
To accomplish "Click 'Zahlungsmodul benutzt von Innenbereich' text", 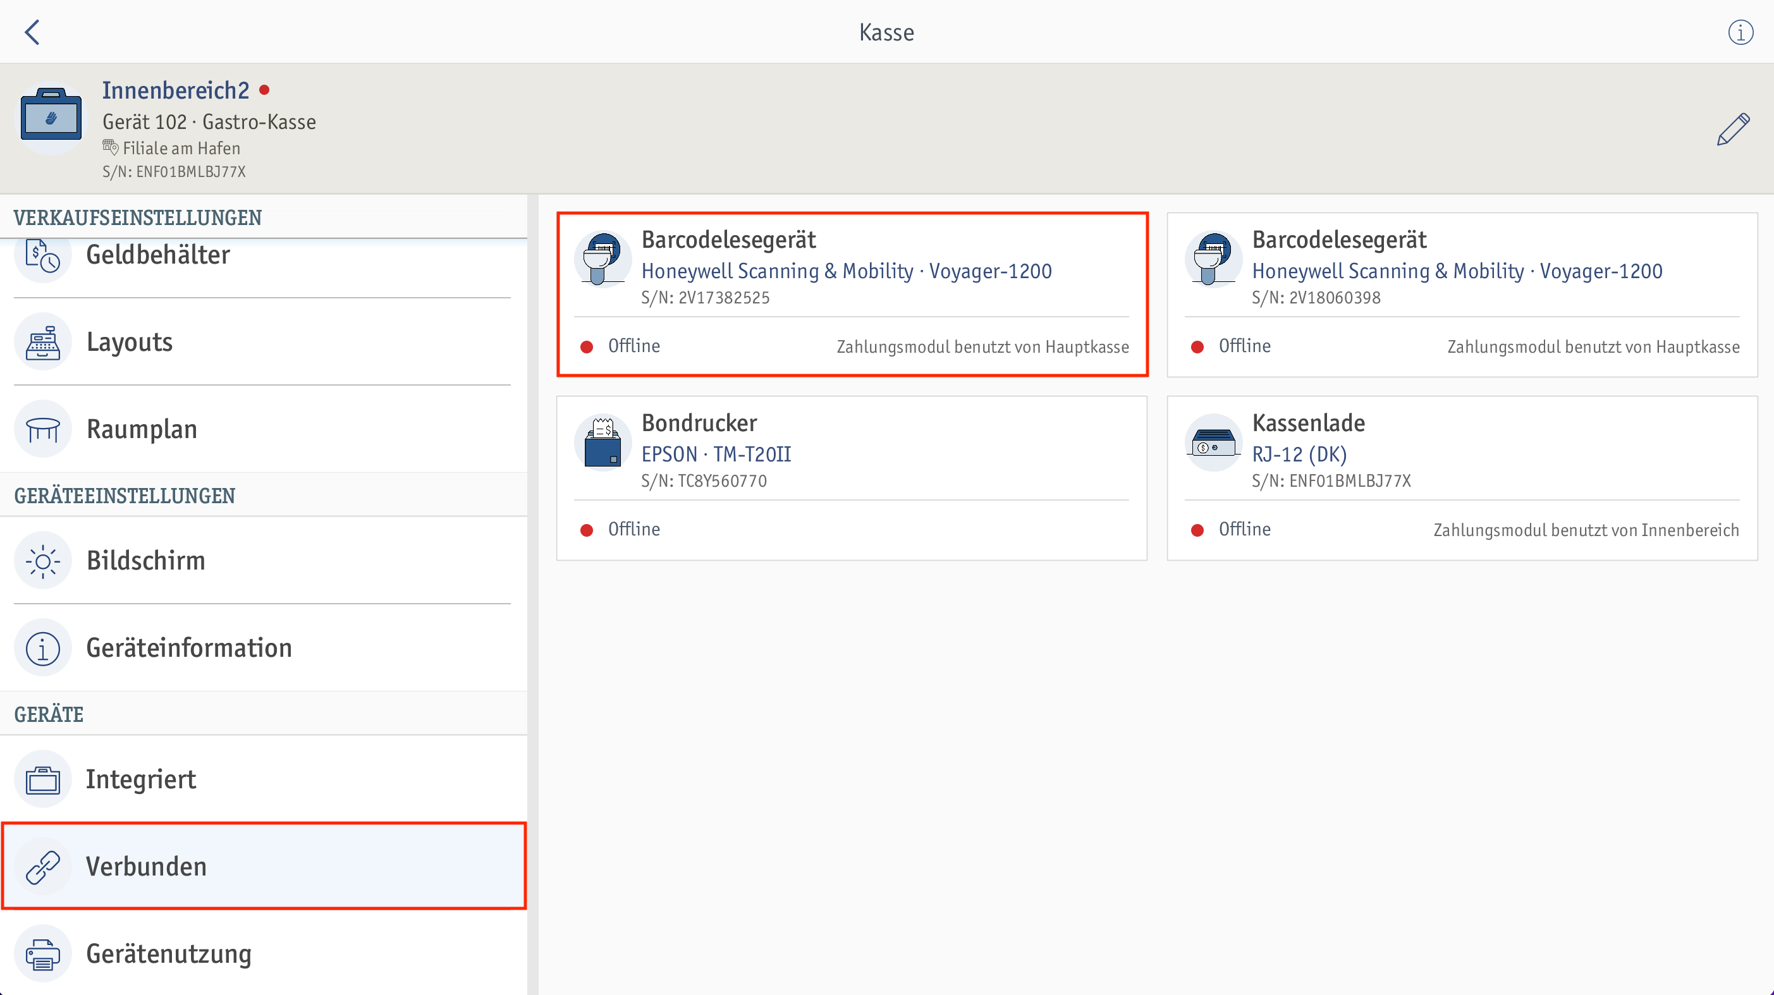I will click(1586, 530).
